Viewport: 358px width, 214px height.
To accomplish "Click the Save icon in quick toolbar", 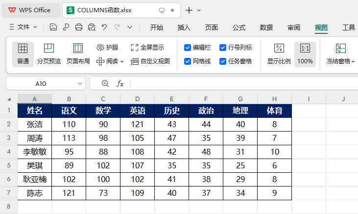I will pos(53,27).
